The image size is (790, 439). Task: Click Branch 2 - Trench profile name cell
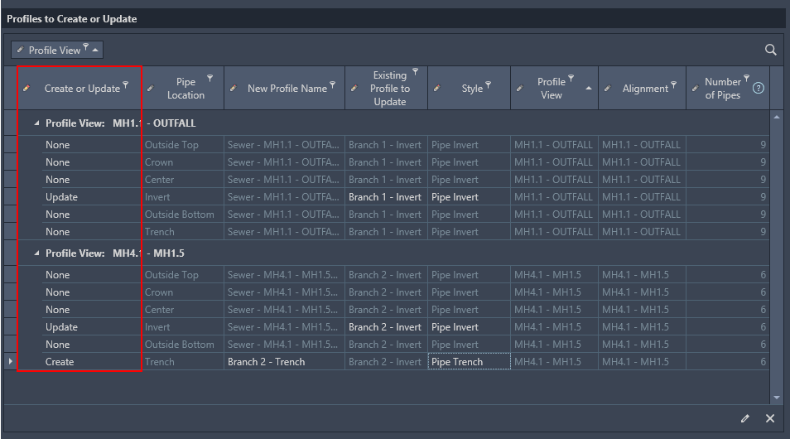click(x=284, y=361)
